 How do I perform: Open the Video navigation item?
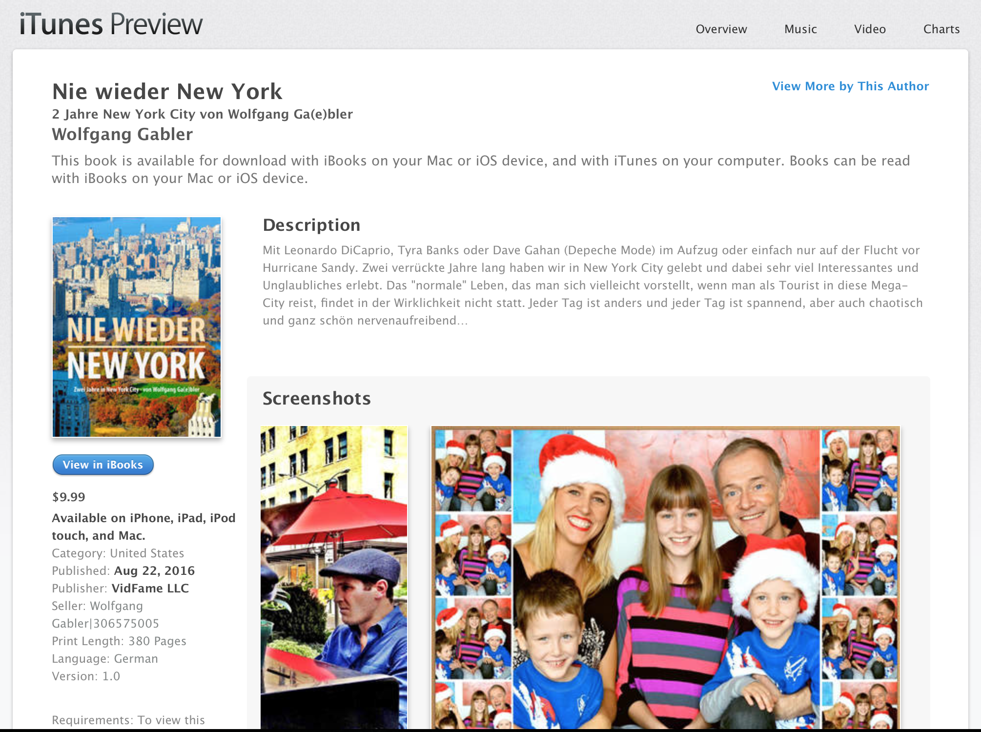pos(870,29)
